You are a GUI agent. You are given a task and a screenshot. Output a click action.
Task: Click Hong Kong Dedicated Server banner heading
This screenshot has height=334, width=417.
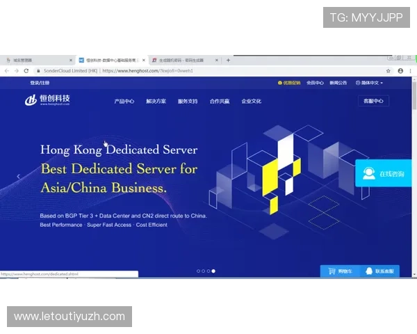[x=119, y=150]
